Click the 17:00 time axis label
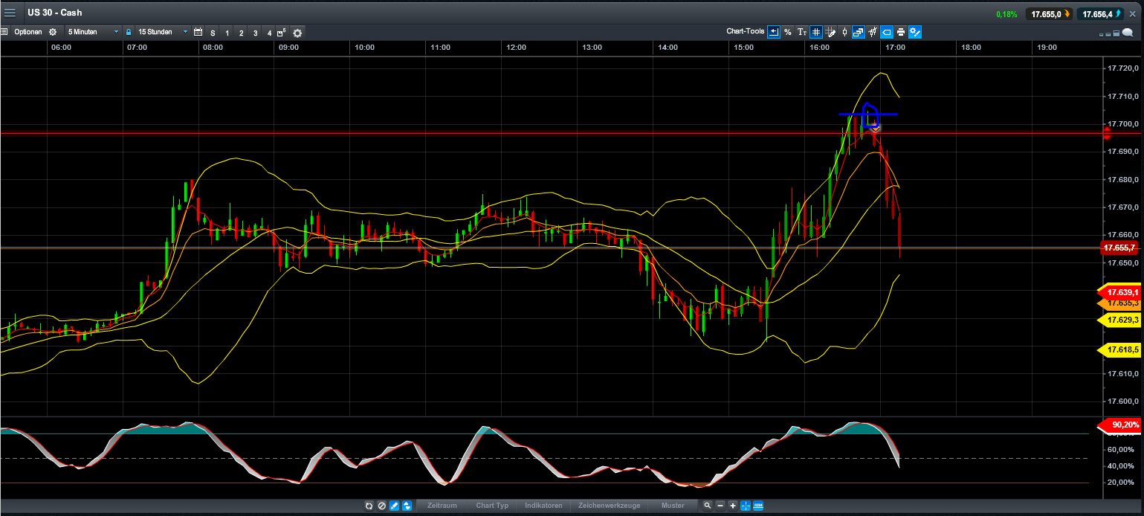Image resolution: width=1144 pixels, height=516 pixels. click(x=895, y=47)
